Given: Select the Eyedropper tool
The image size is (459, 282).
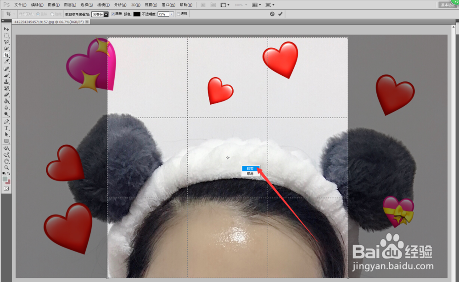Looking at the screenshot, I should [x=6, y=62].
